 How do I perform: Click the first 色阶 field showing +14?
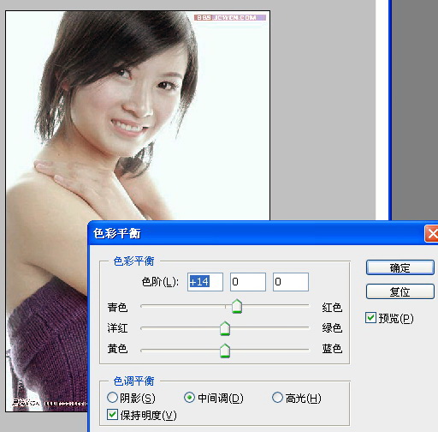point(205,282)
